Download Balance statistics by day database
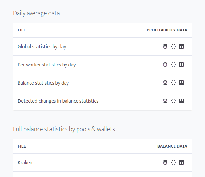The width and height of the screenshot is (205, 177). 165,83
